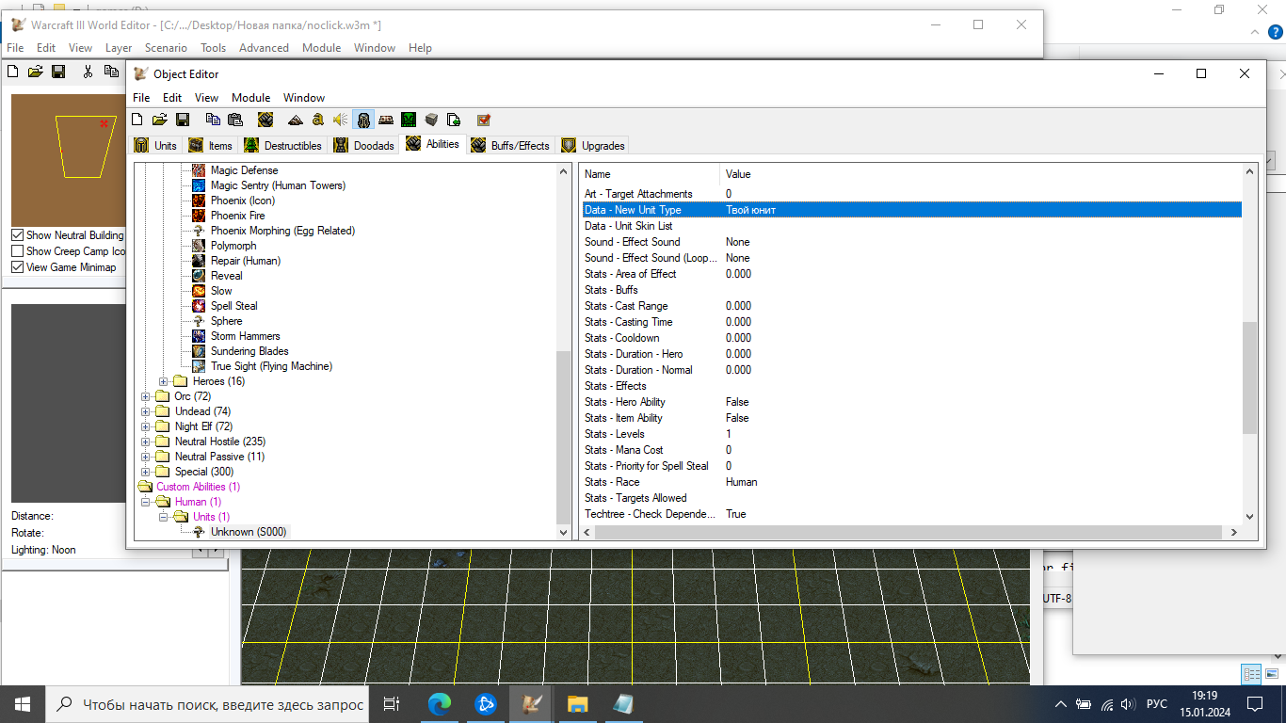The image size is (1286, 723).
Task: Click properties list horizontal scrollbar
Action: pos(910,533)
